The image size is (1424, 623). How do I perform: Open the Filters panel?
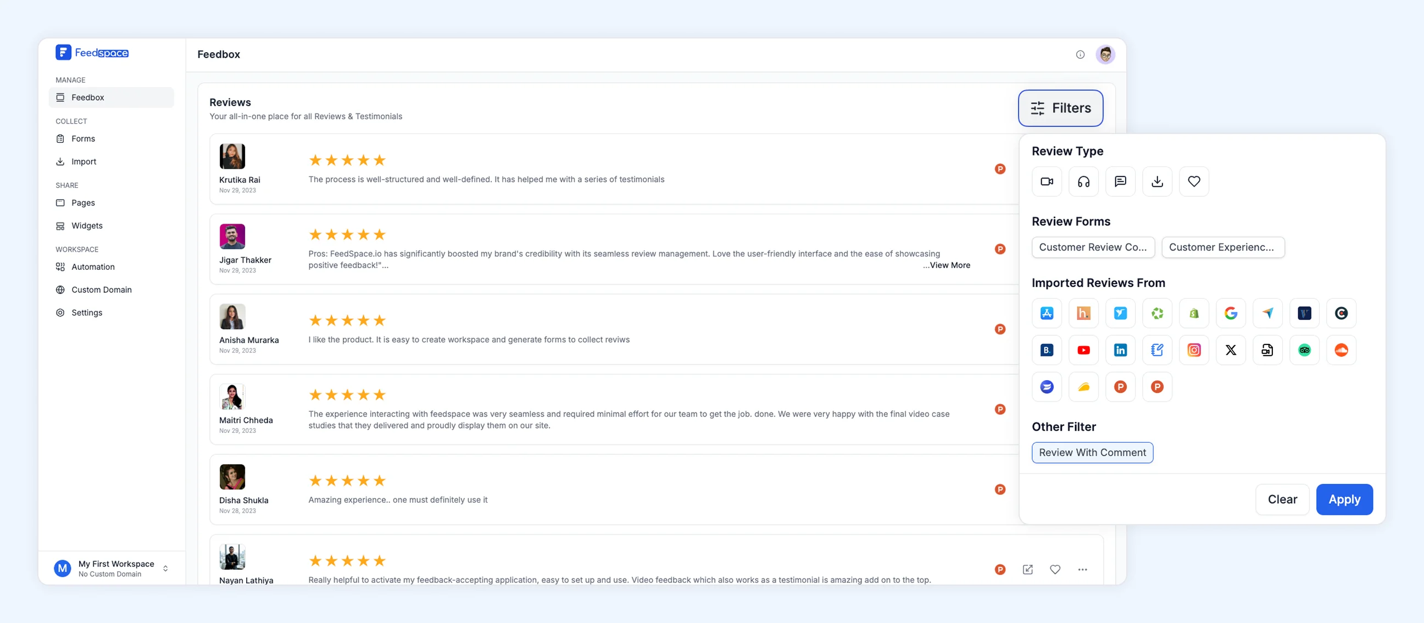point(1060,108)
